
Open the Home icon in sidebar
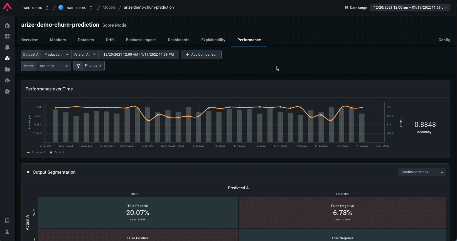coord(7,26)
